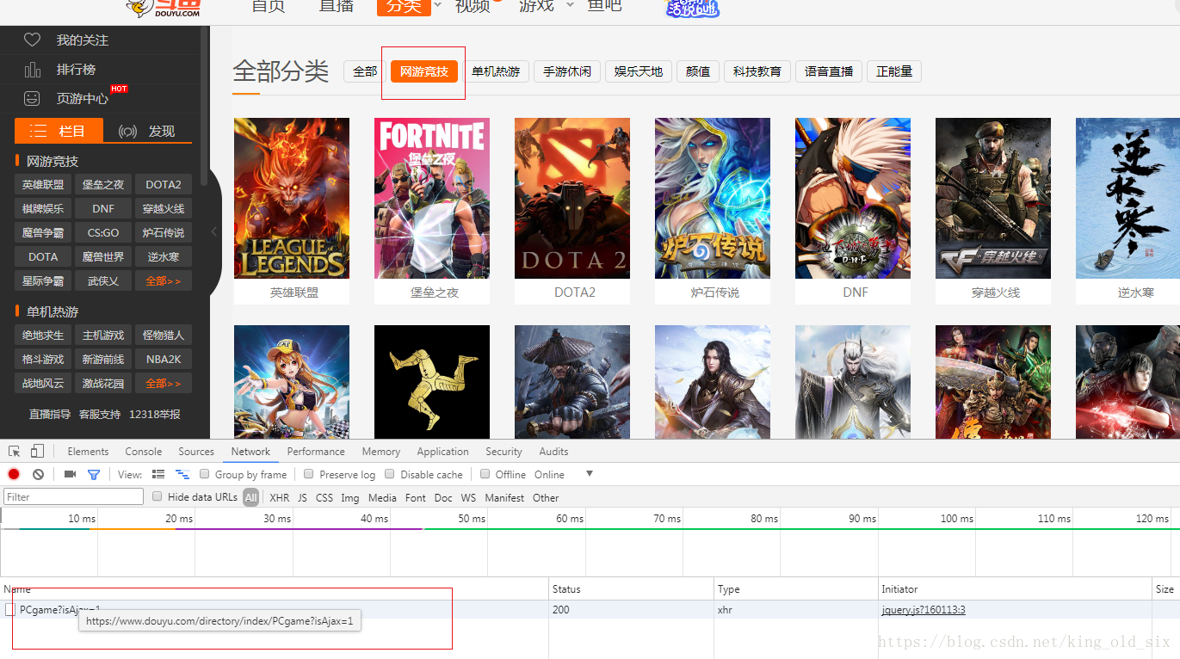Clear the network log with the clear icon

pos(38,474)
